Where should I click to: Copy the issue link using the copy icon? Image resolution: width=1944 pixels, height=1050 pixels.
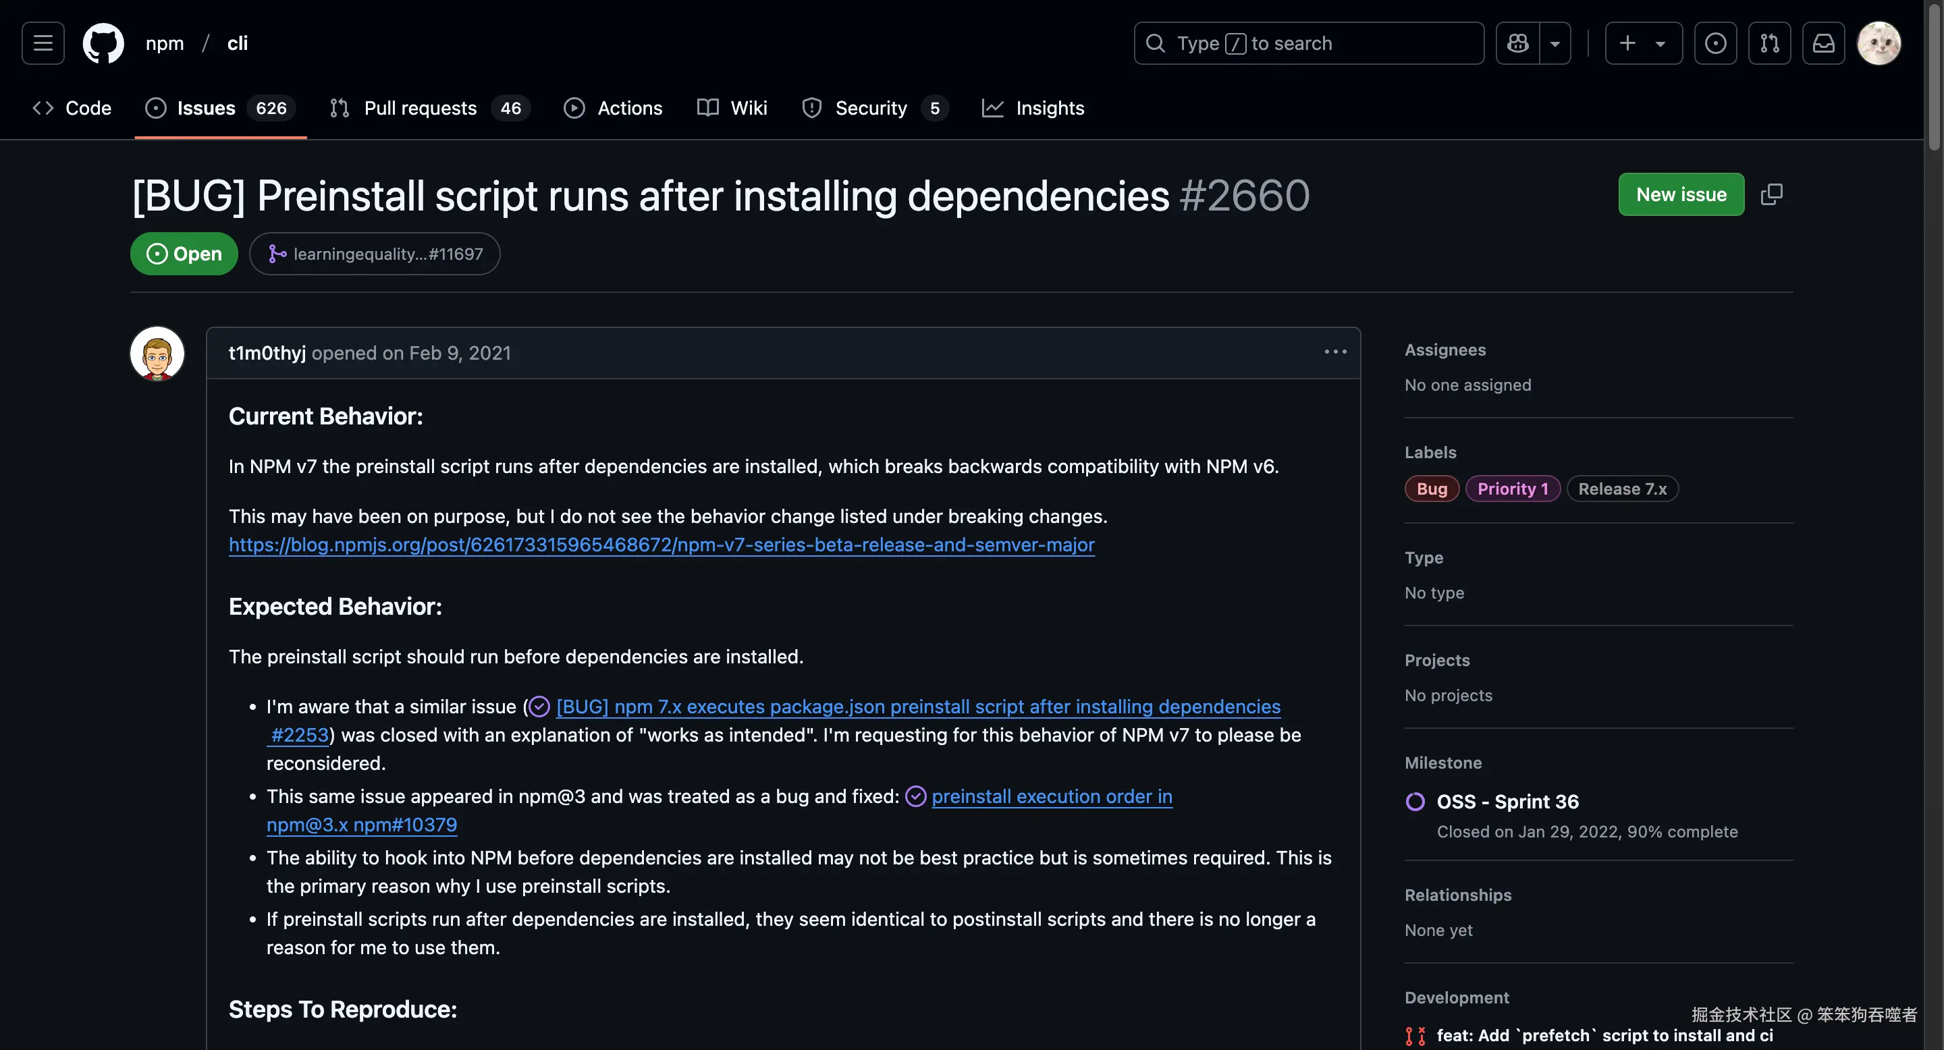coord(1771,194)
